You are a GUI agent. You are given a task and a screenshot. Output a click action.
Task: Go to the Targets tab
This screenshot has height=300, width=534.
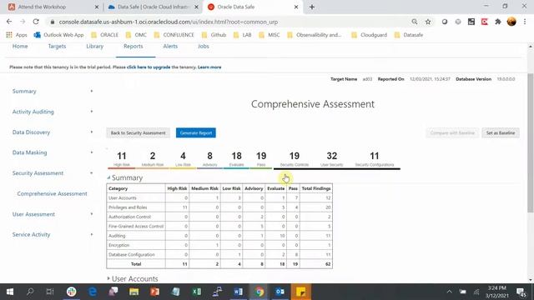pos(57,47)
